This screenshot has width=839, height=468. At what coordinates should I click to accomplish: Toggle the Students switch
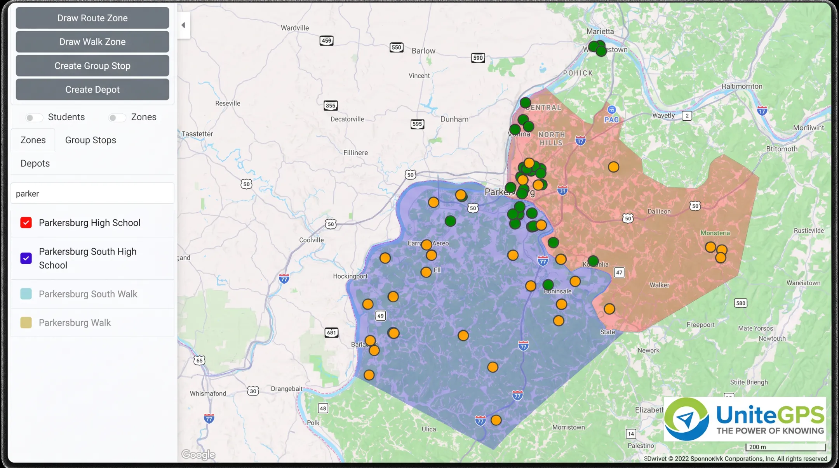coord(34,117)
